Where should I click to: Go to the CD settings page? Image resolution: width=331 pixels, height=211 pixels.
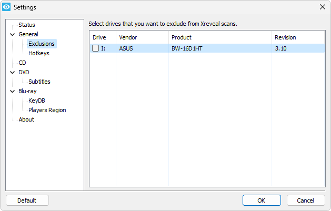(22, 63)
